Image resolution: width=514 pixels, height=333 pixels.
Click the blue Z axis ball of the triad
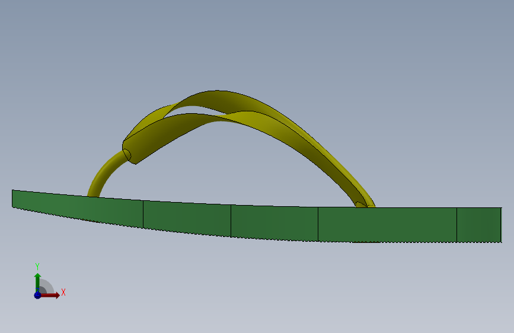(x=37, y=295)
